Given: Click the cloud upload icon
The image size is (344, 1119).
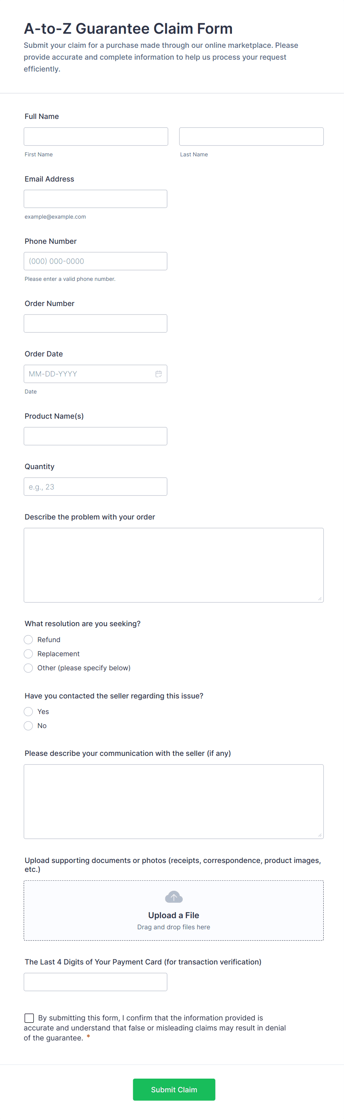Looking at the screenshot, I should tap(173, 897).
